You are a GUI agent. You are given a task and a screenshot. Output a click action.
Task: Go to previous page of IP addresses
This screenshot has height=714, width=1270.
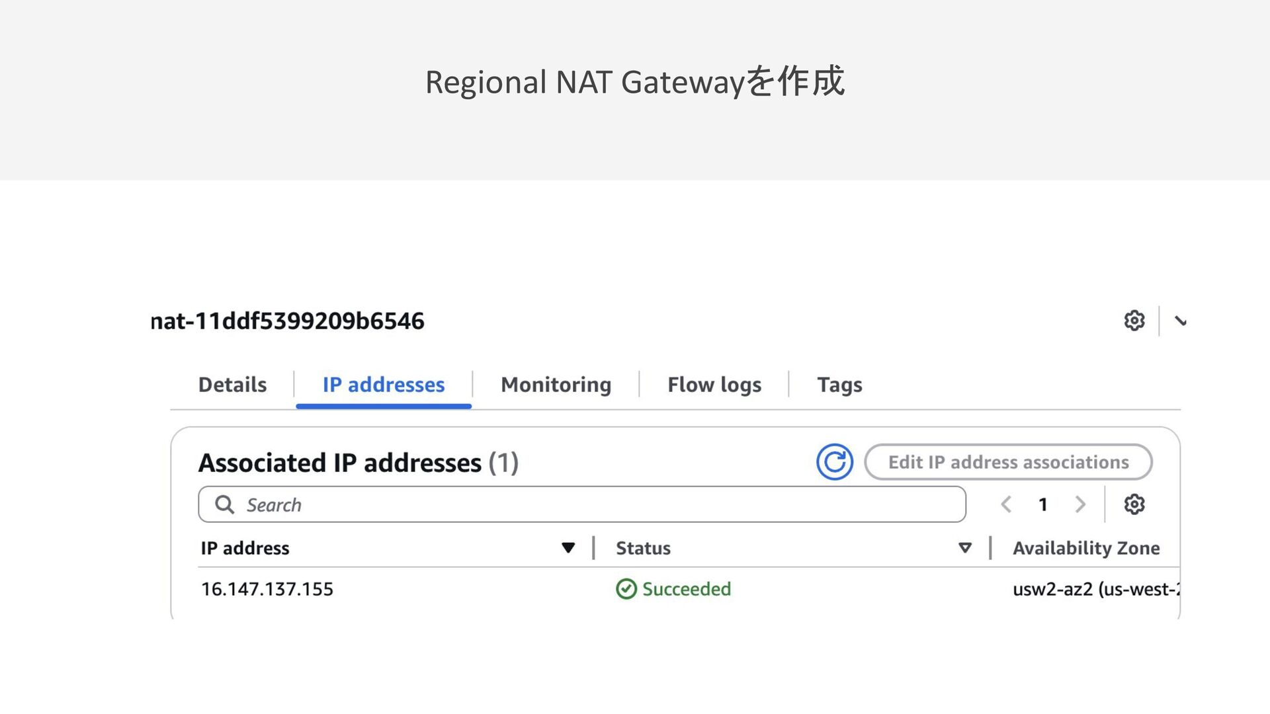point(1006,504)
